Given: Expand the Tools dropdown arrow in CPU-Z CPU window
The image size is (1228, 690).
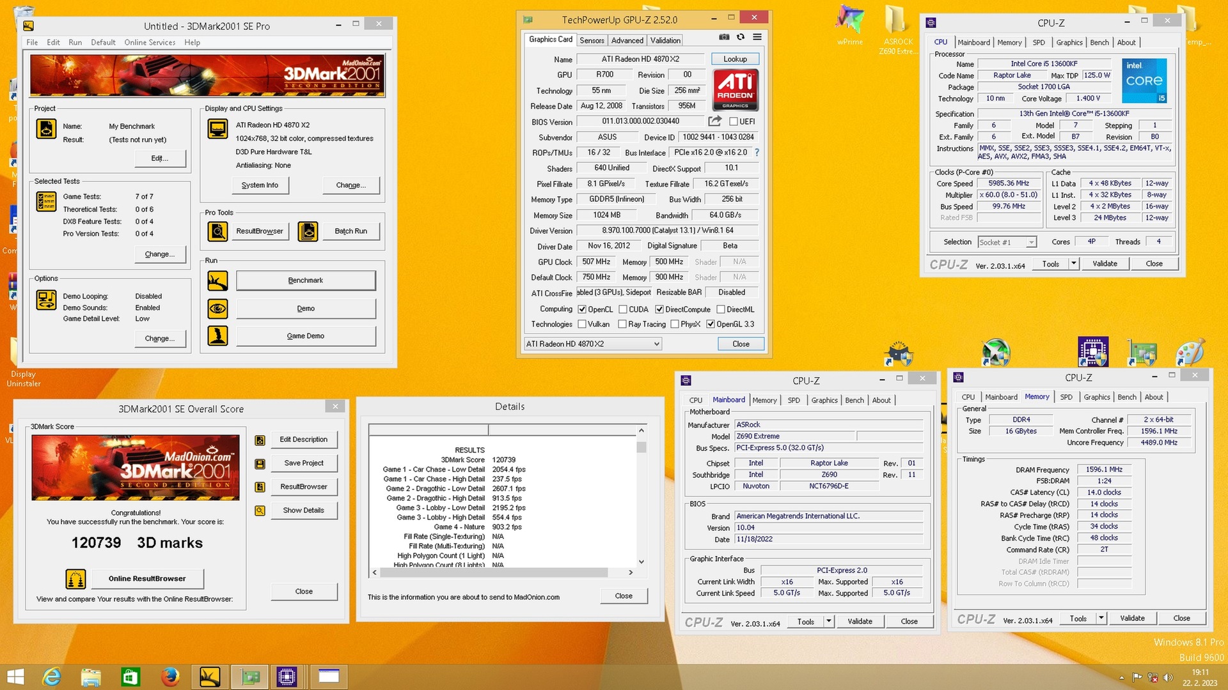Looking at the screenshot, I should [x=1074, y=263].
